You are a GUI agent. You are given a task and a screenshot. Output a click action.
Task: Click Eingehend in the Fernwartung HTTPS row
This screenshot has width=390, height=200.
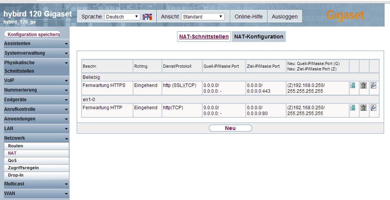[146, 85]
